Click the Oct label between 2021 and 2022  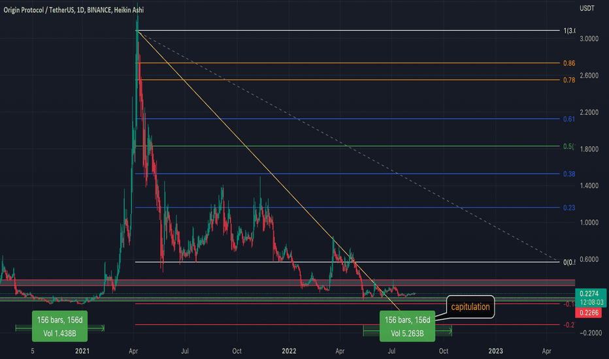(237, 351)
